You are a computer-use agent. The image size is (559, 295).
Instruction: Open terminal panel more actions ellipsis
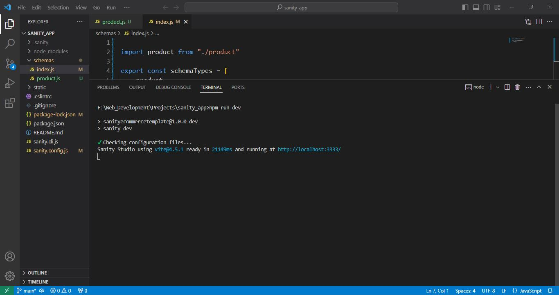coord(528,87)
